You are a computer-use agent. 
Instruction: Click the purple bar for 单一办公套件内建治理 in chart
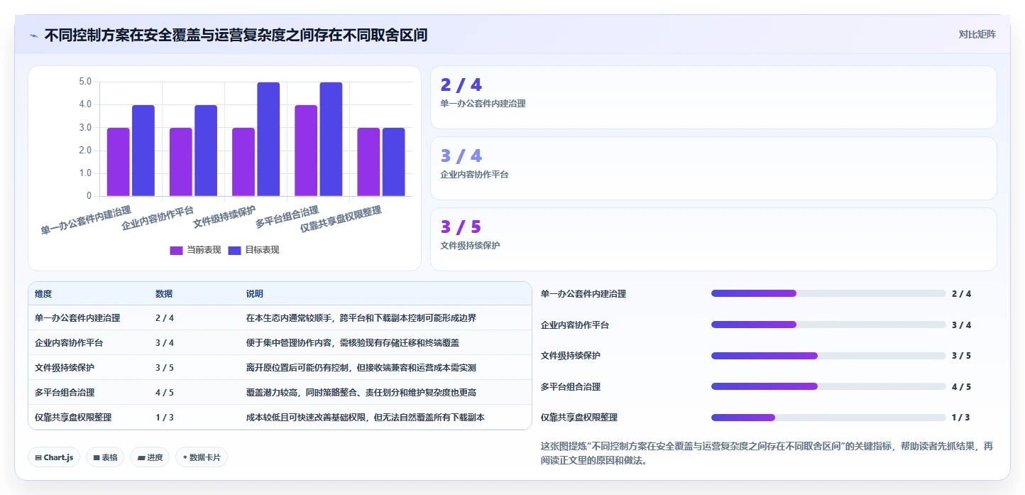(x=119, y=162)
